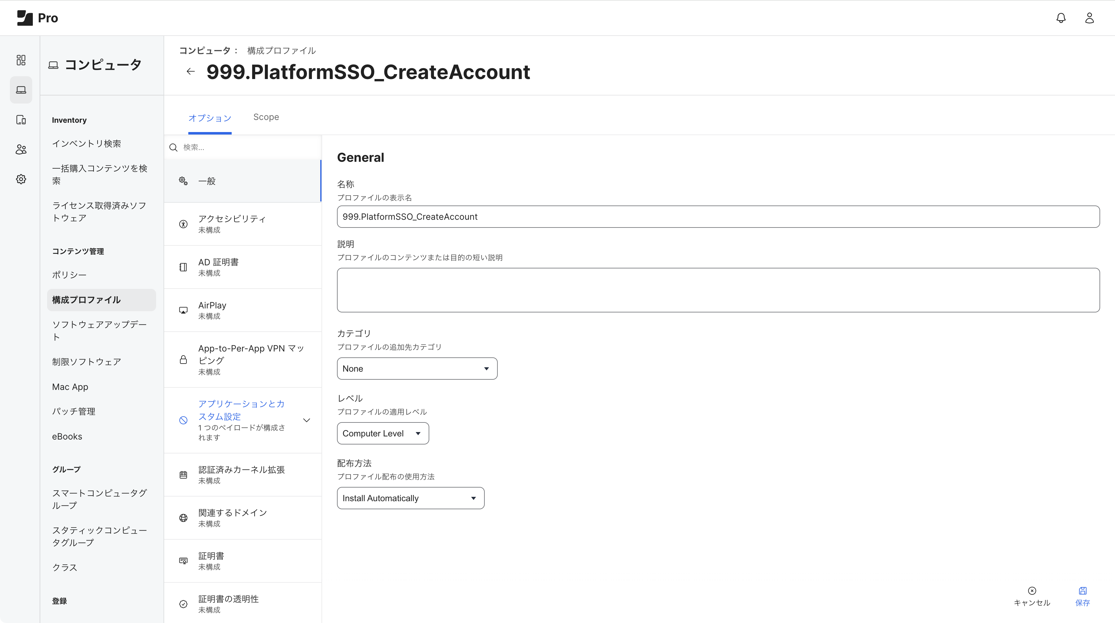The width and height of the screenshot is (1115, 623).
Task: Open インベントリ検索 in sidebar
Action: [87, 144]
